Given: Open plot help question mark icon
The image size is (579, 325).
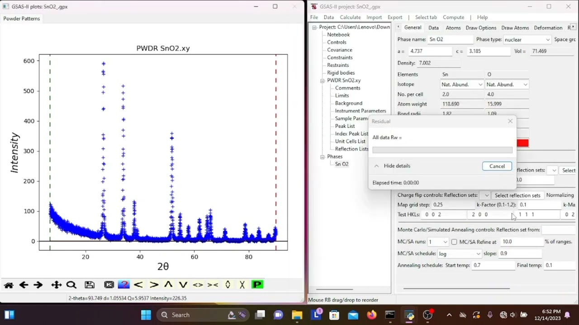Looking at the screenshot, I should click(x=123, y=285).
